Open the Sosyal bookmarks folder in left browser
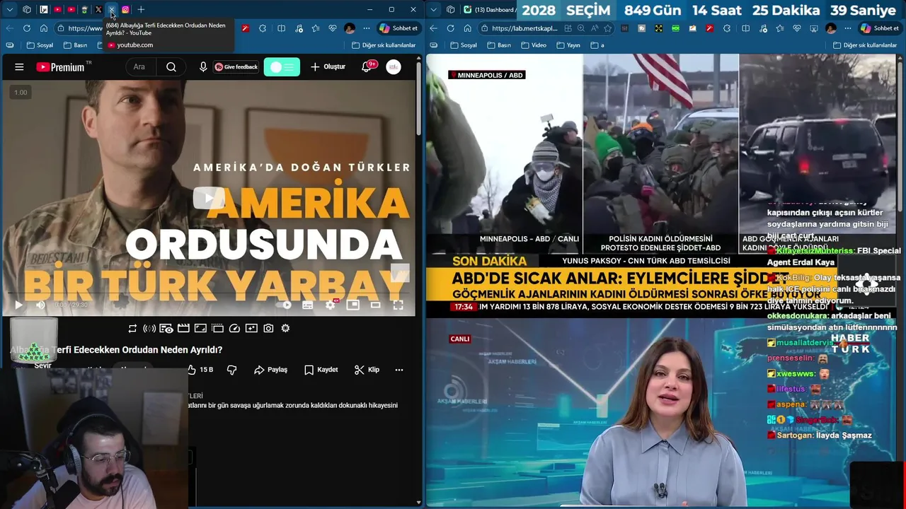The height and width of the screenshot is (509, 906). click(40, 45)
